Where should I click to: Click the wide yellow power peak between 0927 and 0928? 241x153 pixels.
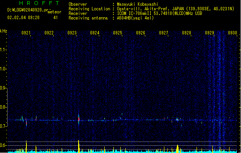coord(177,148)
